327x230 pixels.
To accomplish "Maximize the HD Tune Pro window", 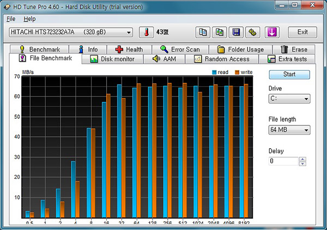I will tap(294, 5).
